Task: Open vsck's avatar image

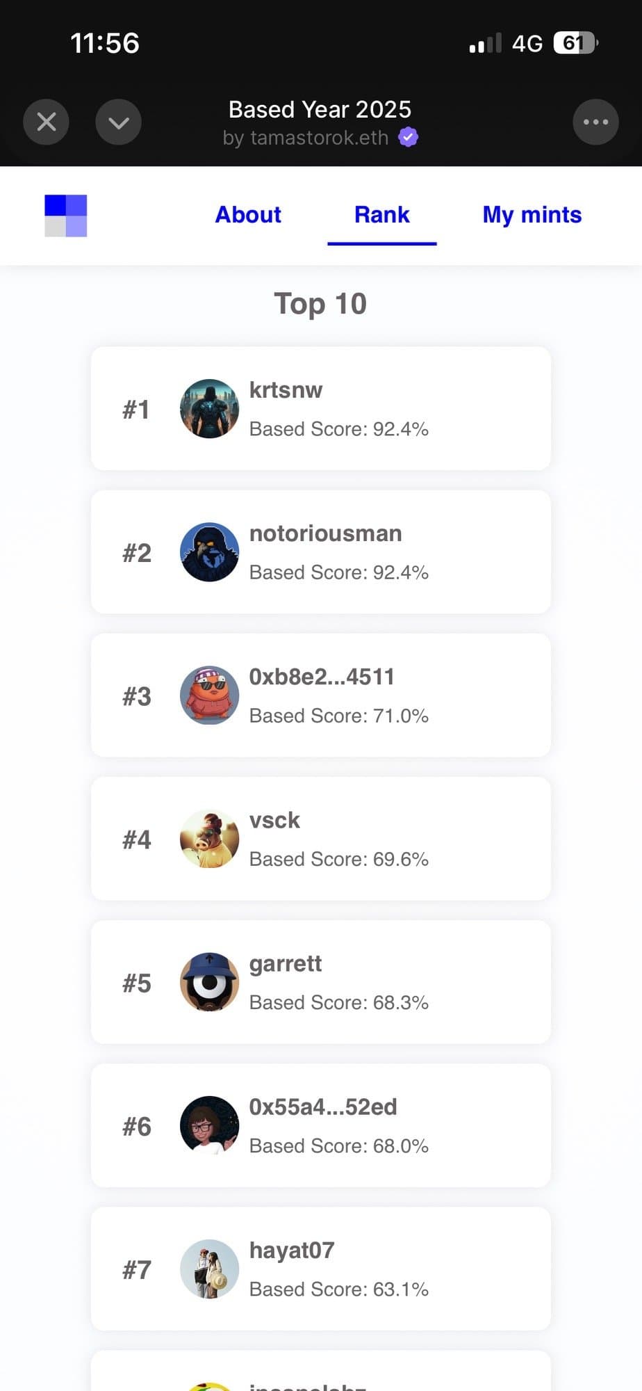Action: tap(209, 839)
